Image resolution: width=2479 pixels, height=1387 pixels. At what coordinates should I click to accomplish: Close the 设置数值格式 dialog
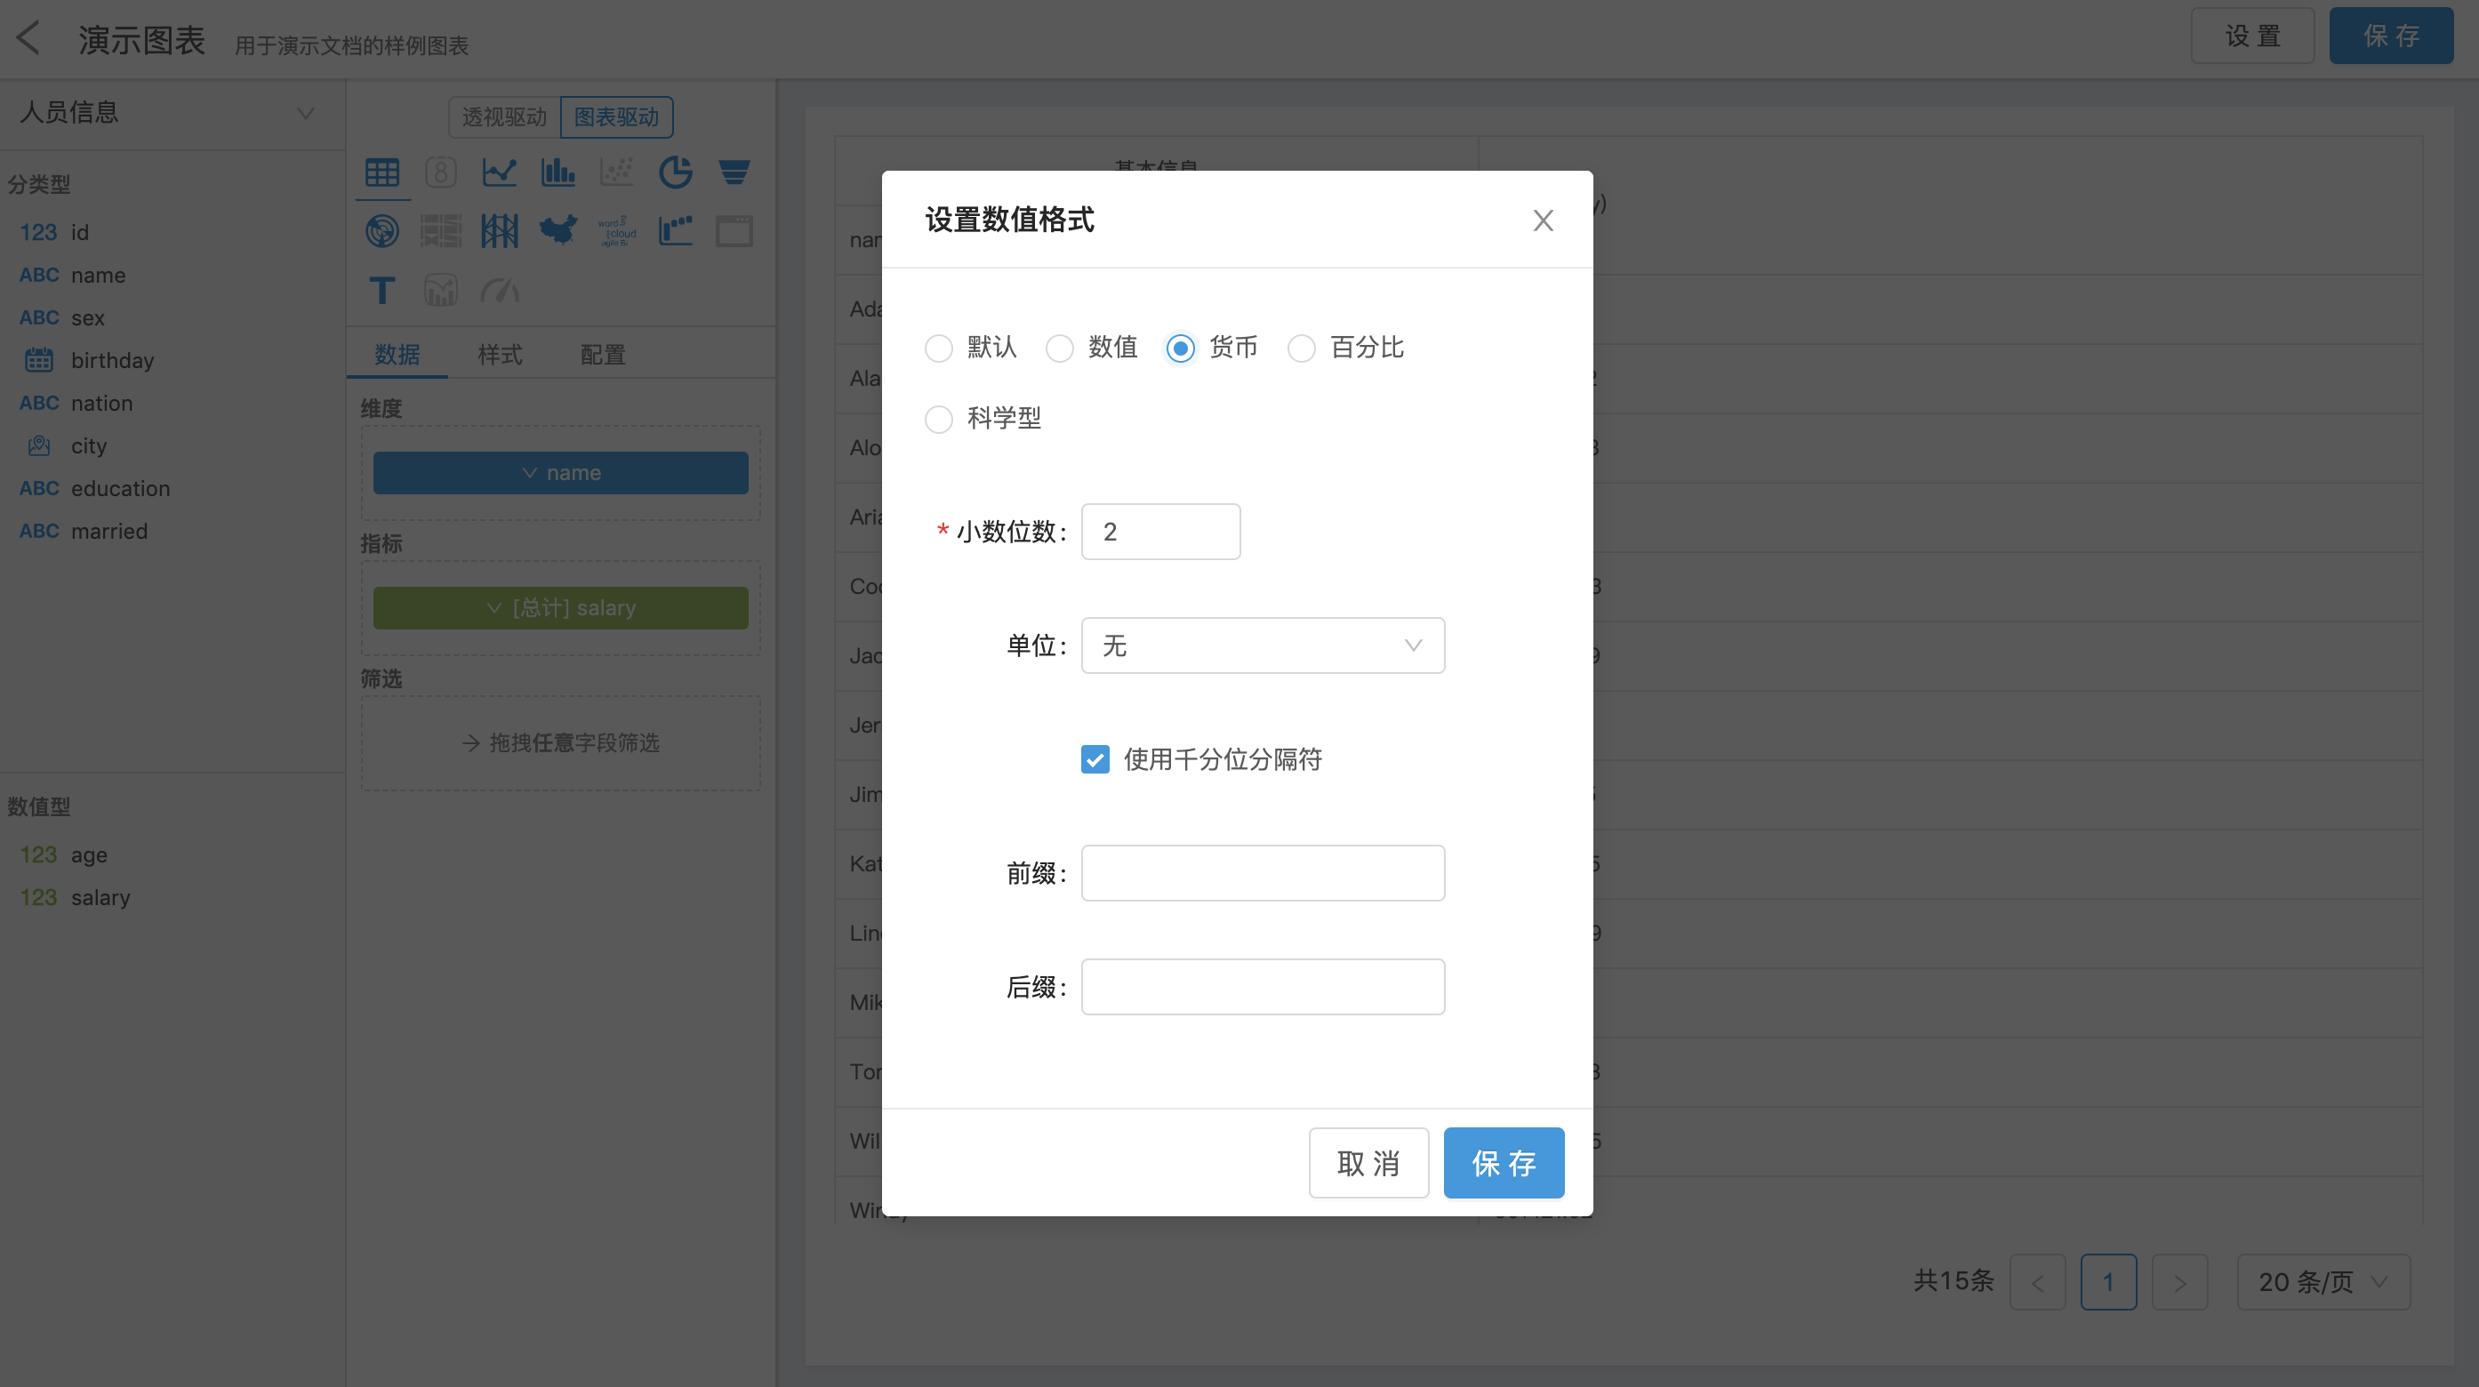point(1543,220)
